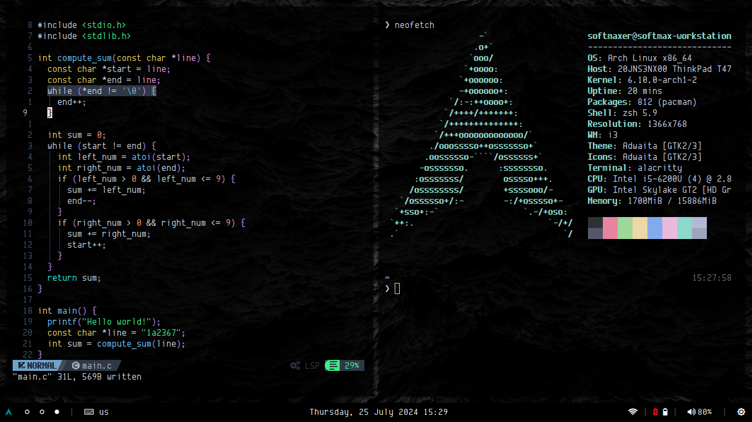
Task: Click the 29% scroll position indicator
Action: (x=352, y=365)
